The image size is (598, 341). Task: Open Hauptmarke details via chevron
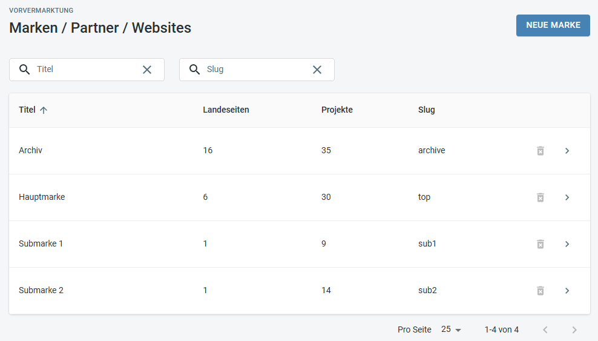click(567, 197)
